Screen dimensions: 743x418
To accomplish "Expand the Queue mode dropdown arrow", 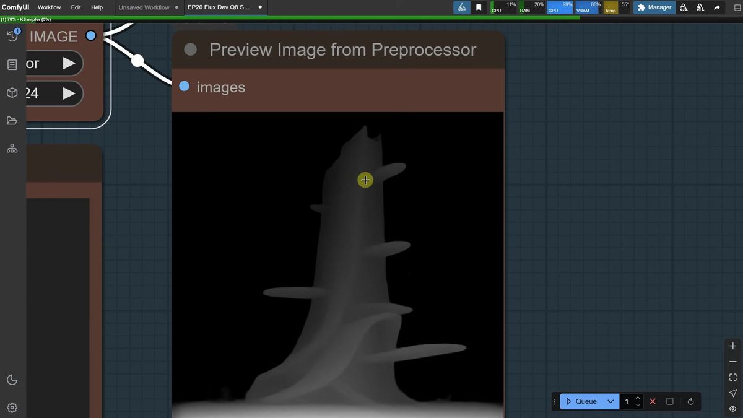I will pyautogui.click(x=610, y=401).
